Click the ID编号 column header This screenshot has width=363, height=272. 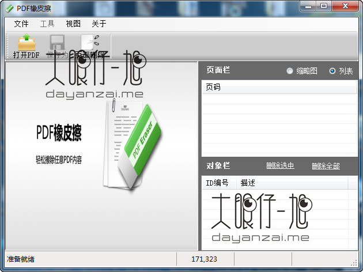[x=219, y=183]
